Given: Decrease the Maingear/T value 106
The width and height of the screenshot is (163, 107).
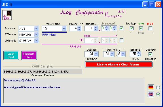Looking at the screenshot, I should (x=96, y=30).
